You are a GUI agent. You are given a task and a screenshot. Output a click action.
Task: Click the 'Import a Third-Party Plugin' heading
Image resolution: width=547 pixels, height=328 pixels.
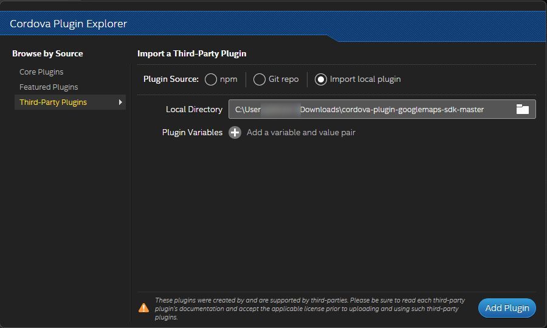tap(191, 53)
